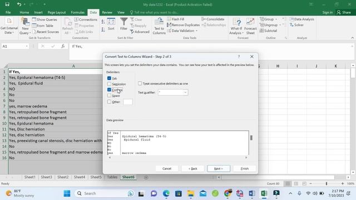Click Subtotal in Outline group
356x200 pixels.
[268, 31]
